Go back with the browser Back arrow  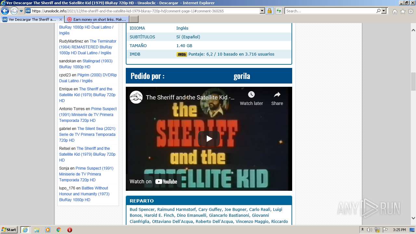click(x=5, y=11)
